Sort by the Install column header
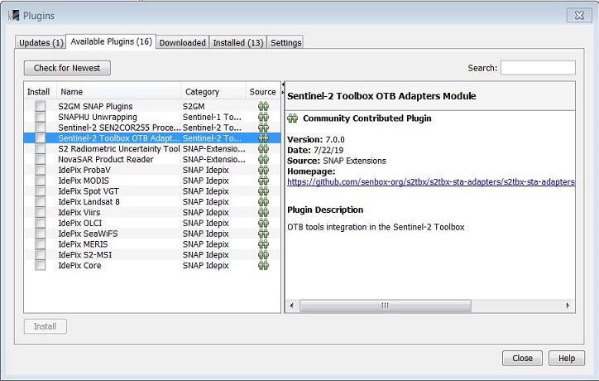This screenshot has height=381, width=599. point(40,92)
